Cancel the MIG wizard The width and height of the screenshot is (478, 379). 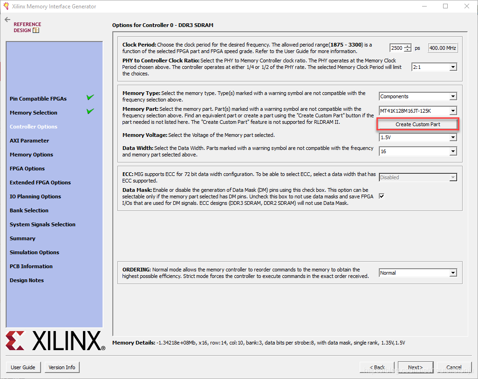454,367
